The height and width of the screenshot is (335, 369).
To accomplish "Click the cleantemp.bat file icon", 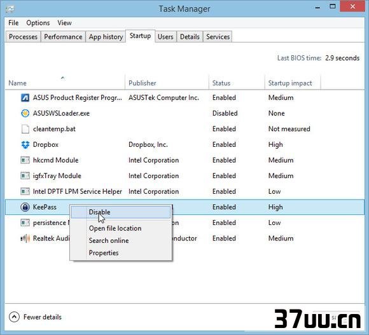I will coord(25,129).
